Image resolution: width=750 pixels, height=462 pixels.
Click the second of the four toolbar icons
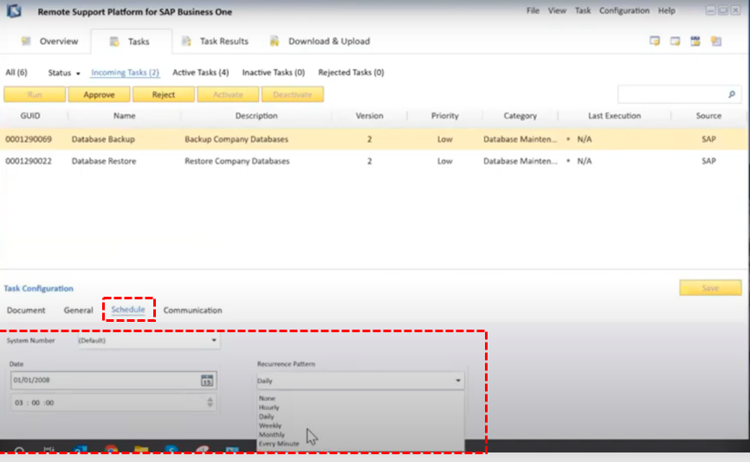[675, 41]
